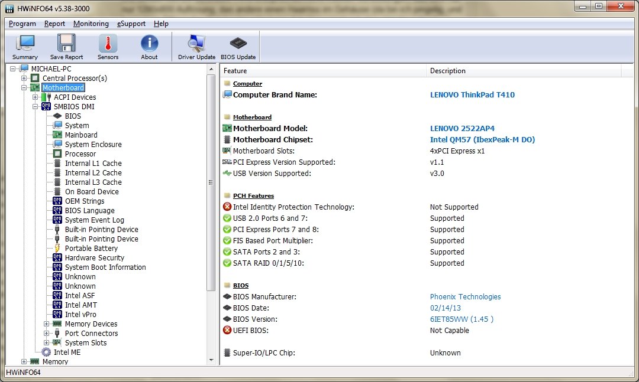
Task: Open System Boot Information entry
Action: point(105,267)
